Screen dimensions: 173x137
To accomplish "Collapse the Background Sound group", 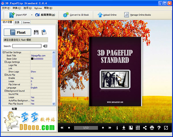I will (5, 91).
